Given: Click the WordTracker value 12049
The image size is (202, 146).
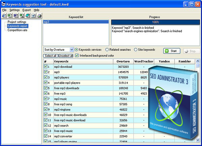Looking at the screenshot, I should pos(144,72).
